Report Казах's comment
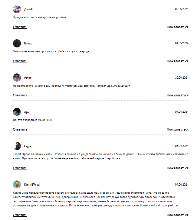Image resolution: width=194 pixels, height=220 pixels. [x=178, y=61]
